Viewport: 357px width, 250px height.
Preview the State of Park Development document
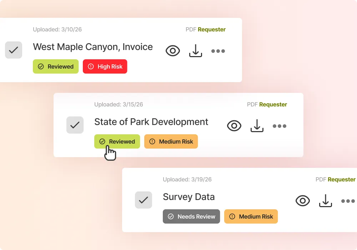coord(234,126)
